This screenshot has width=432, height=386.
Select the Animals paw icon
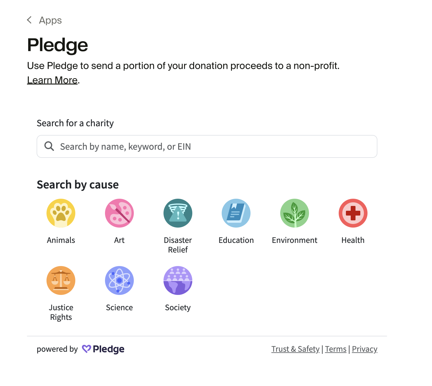[61, 213]
